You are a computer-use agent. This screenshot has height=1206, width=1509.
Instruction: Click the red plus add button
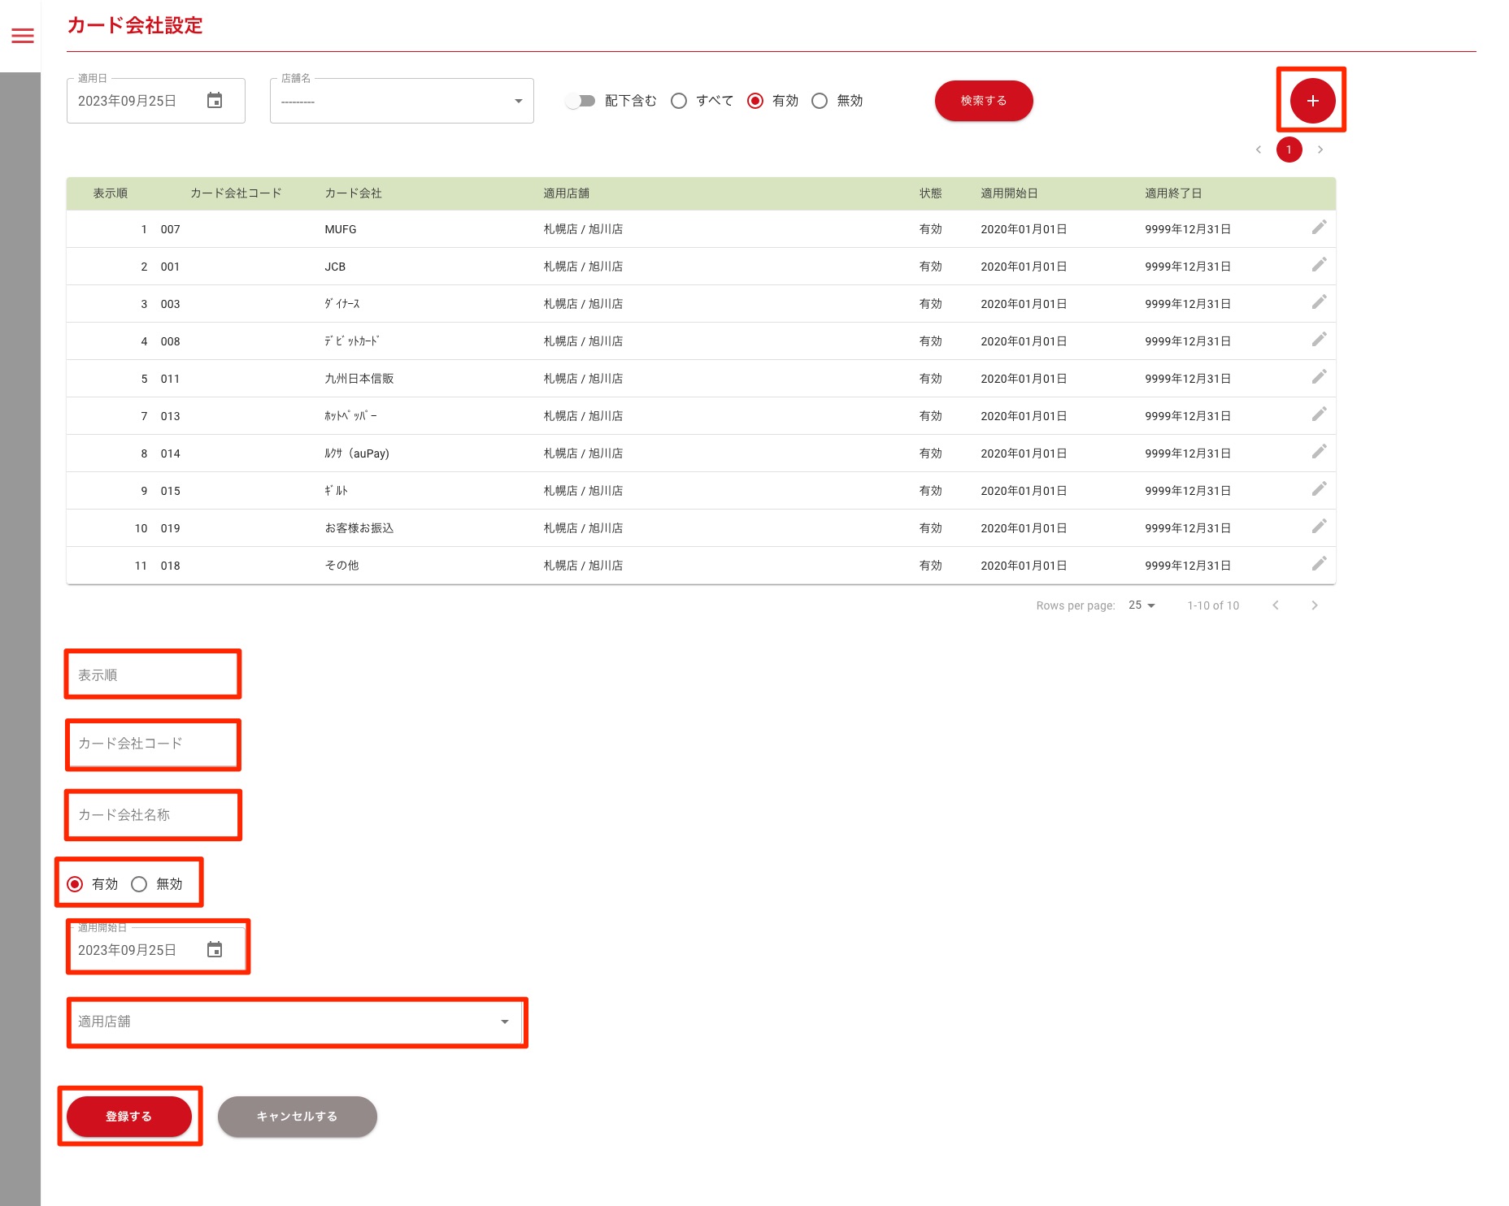click(1311, 101)
